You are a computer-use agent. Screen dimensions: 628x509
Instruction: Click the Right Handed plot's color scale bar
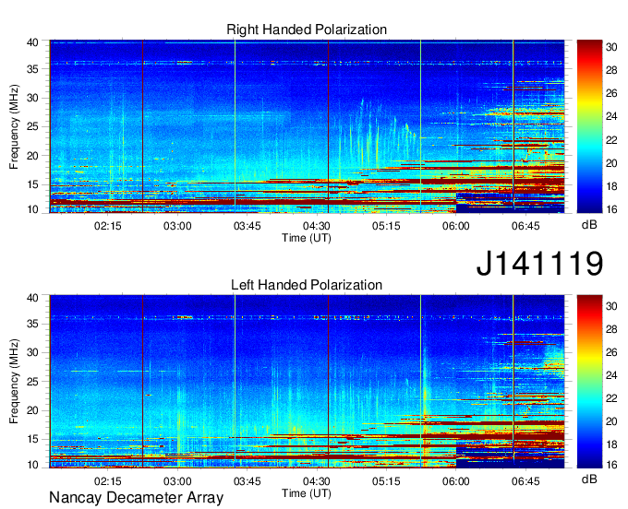589,126
